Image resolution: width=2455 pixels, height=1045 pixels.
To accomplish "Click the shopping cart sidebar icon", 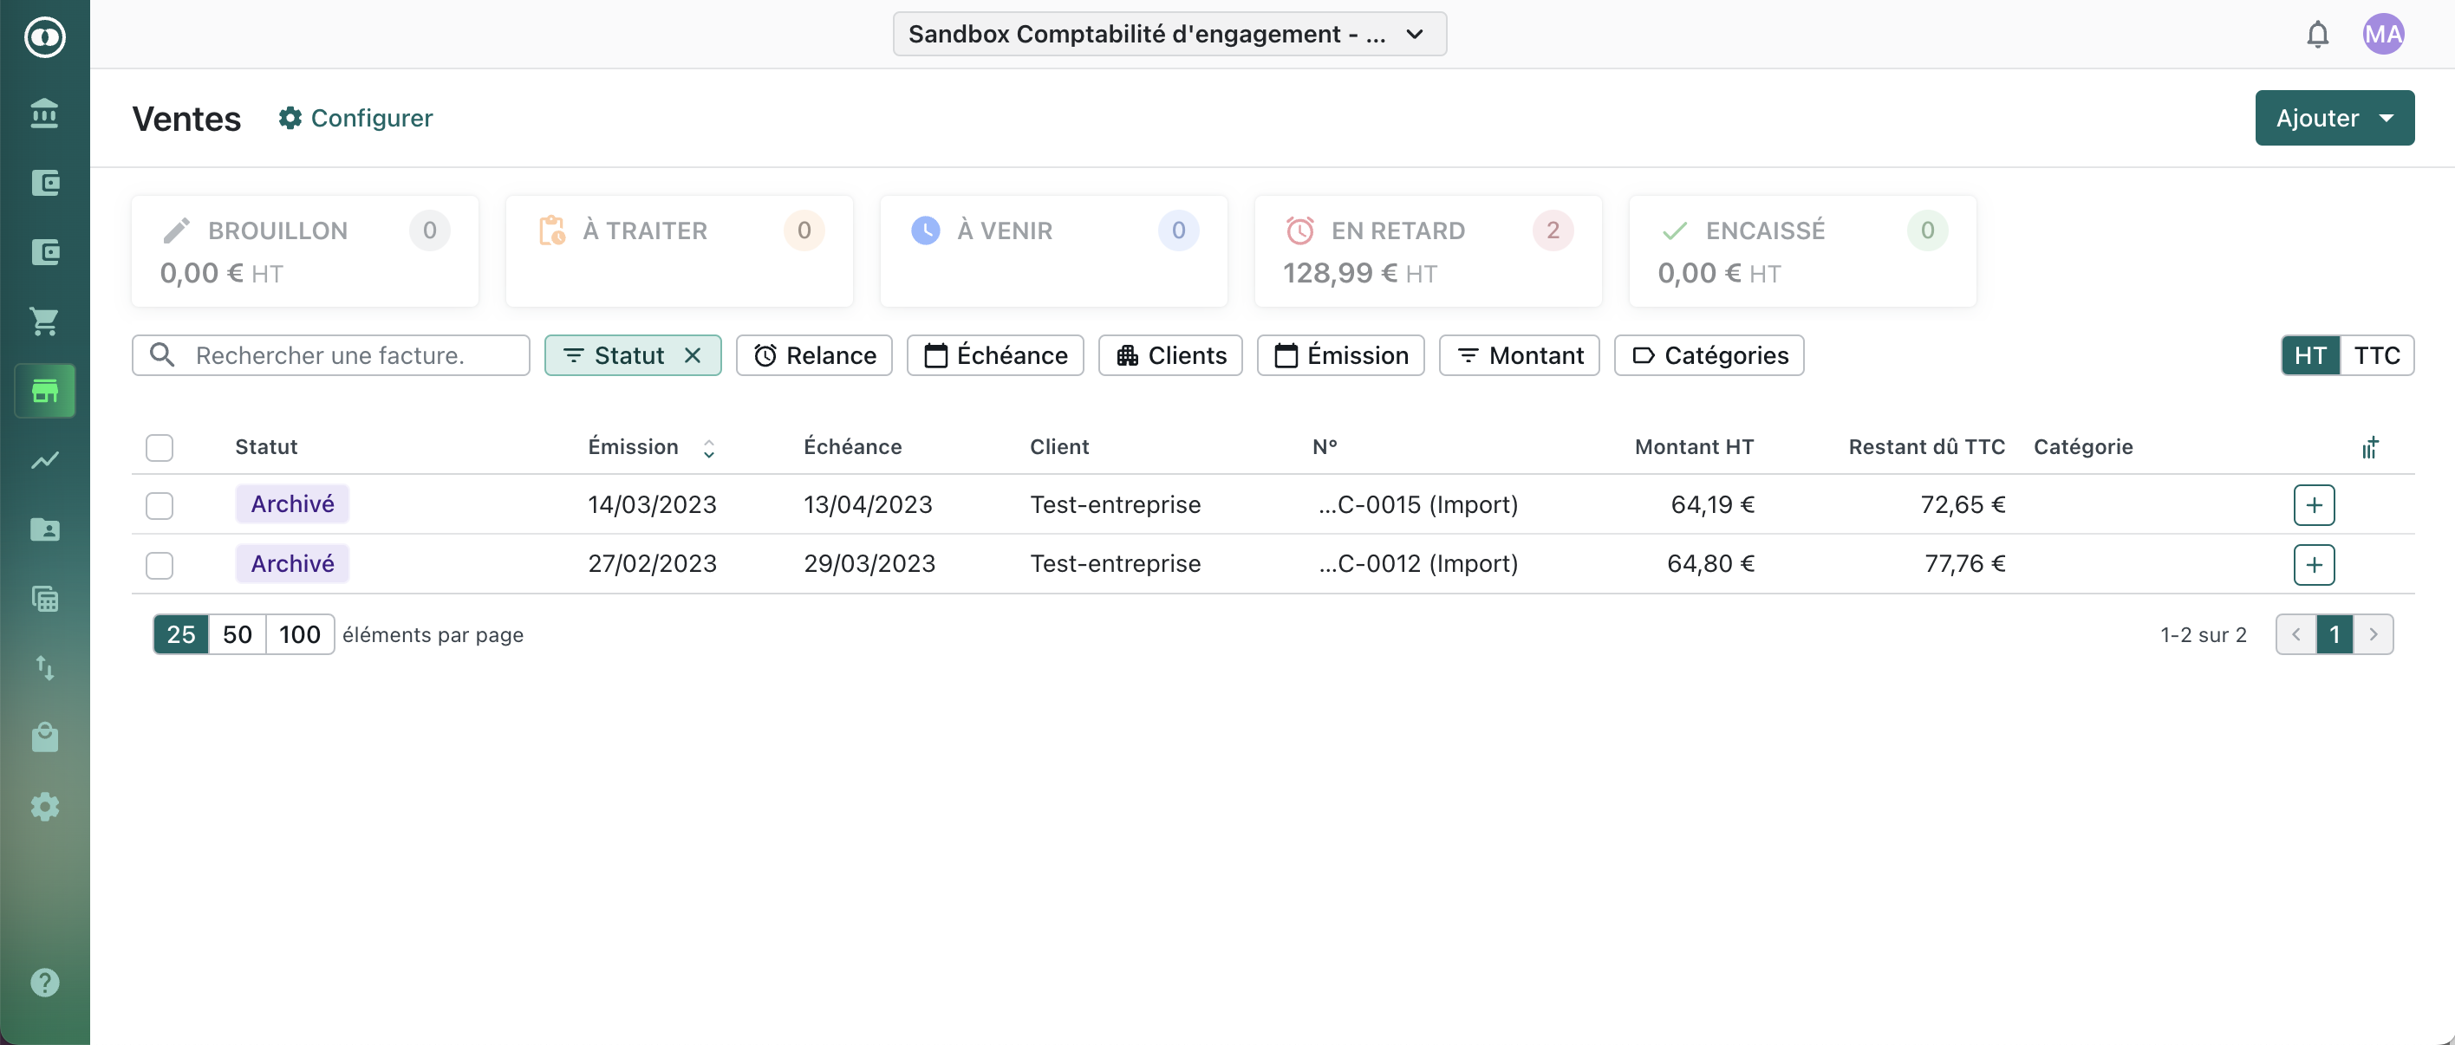I will (x=44, y=321).
